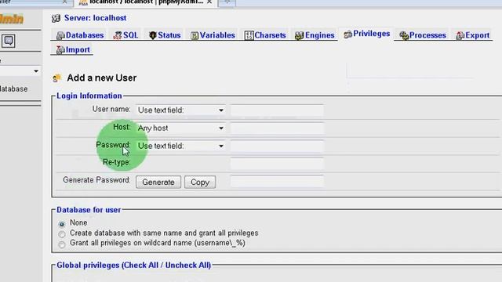The width and height of the screenshot is (502, 282).
Task: Click the Export tab icon
Action: (460, 35)
